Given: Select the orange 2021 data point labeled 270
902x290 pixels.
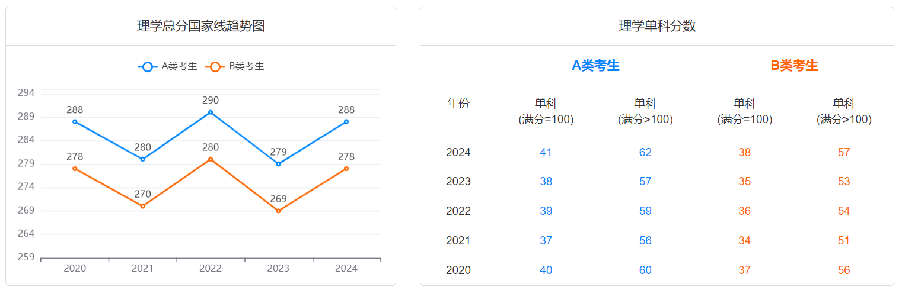Looking at the screenshot, I should click(x=143, y=206).
